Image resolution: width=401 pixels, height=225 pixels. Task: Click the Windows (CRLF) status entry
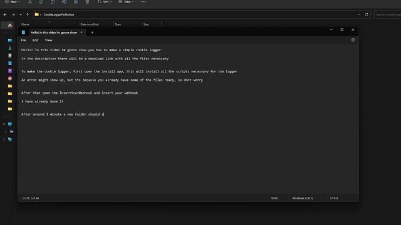(x=303, y=198)
